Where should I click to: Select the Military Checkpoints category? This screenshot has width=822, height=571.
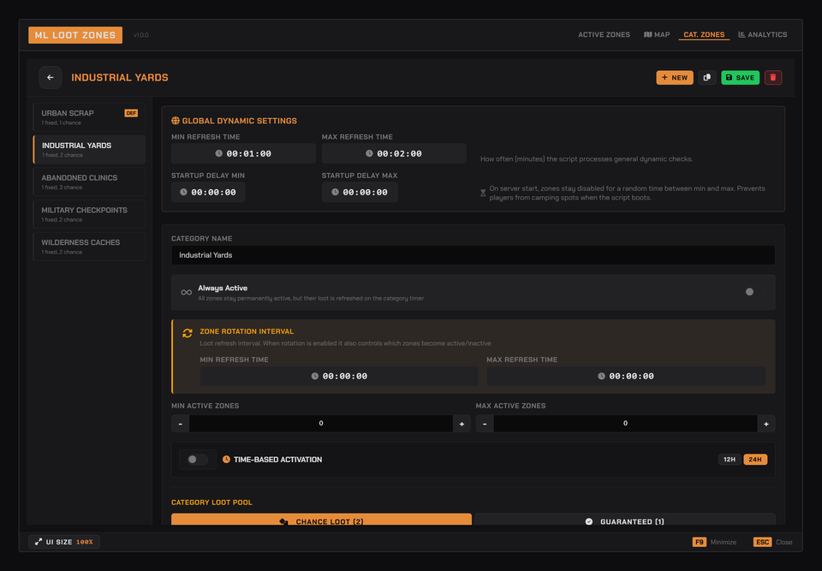coord(89,214)
